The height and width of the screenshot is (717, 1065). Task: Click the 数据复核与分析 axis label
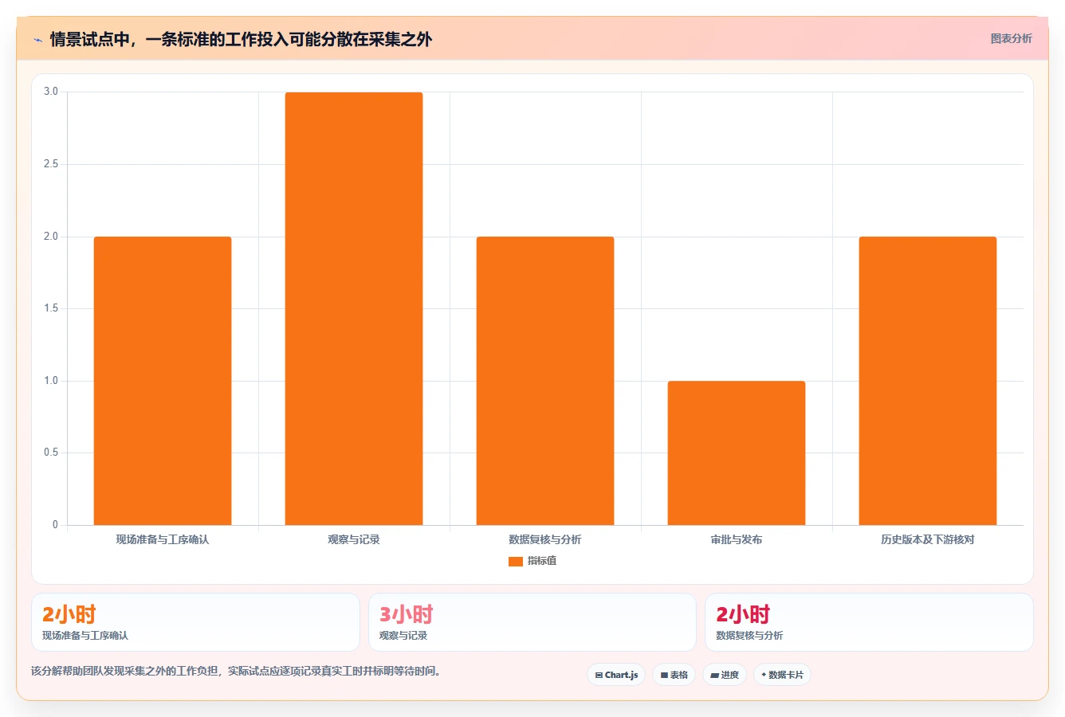point(545,539)
